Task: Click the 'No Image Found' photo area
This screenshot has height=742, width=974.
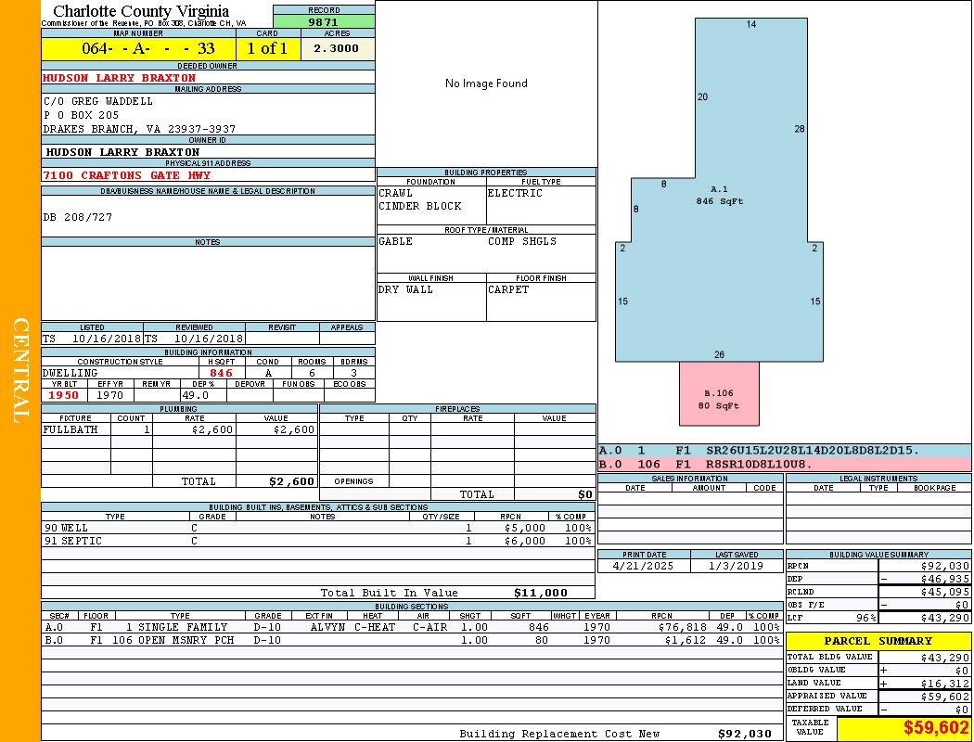Action: pos(486,83)
